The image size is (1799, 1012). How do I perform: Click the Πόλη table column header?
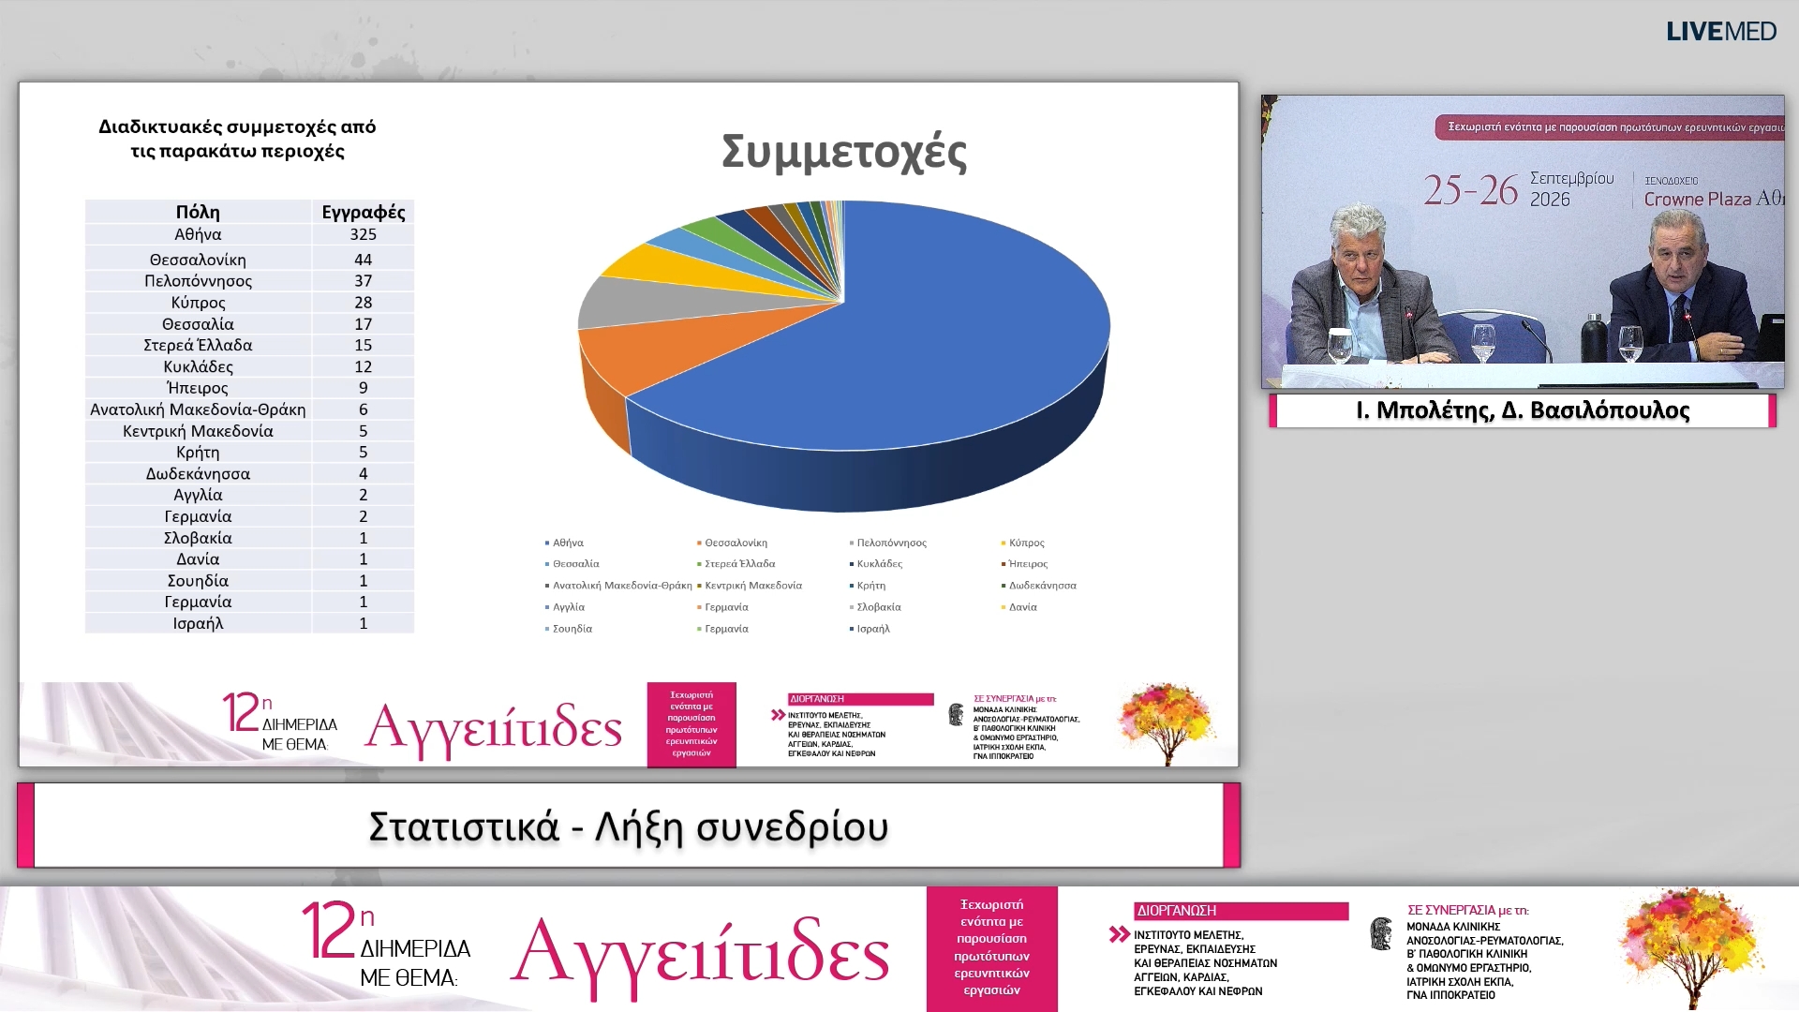(198, 212)
